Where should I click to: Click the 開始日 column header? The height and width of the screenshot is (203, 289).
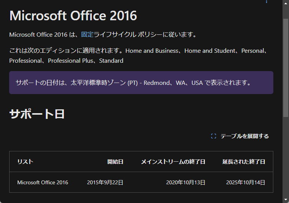click(x=115, y=162)
